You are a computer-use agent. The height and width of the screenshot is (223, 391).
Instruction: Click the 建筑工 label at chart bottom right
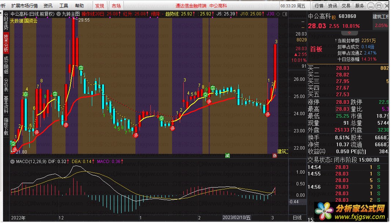(283, 151)
